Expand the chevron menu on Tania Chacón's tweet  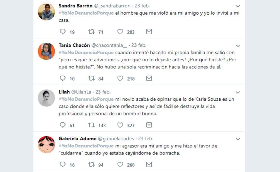(238, 46)
